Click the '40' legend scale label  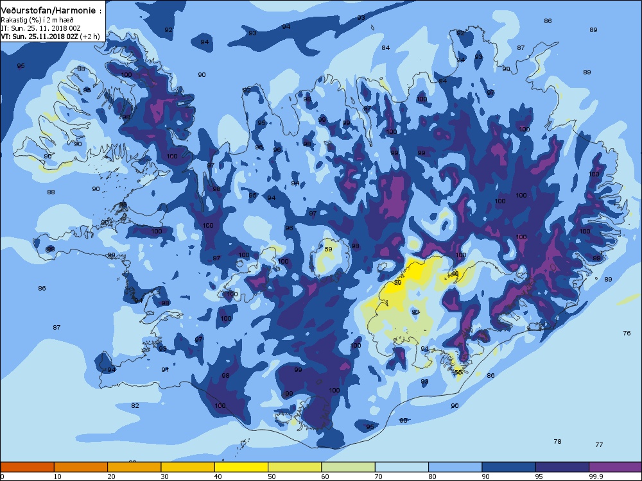tap(218, 477)
